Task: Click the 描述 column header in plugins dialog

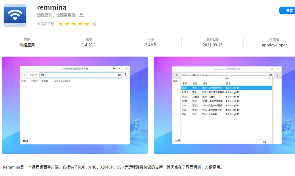Action: (205, 83)
